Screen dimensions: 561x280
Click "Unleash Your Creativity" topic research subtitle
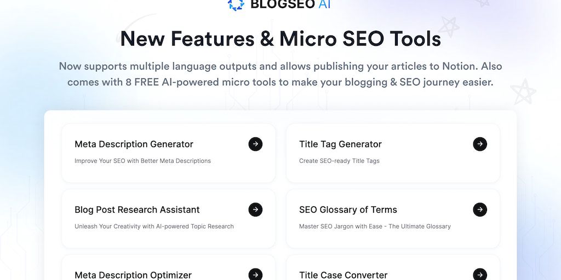point(154,226)
